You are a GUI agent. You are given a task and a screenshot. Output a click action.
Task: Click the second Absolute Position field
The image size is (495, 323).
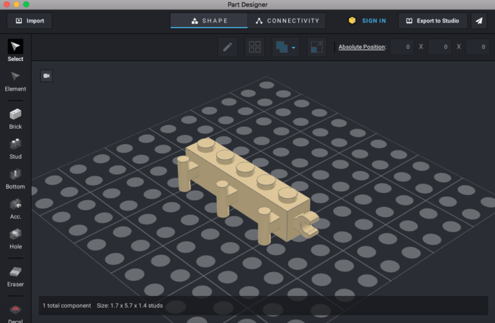coord(440,47)
